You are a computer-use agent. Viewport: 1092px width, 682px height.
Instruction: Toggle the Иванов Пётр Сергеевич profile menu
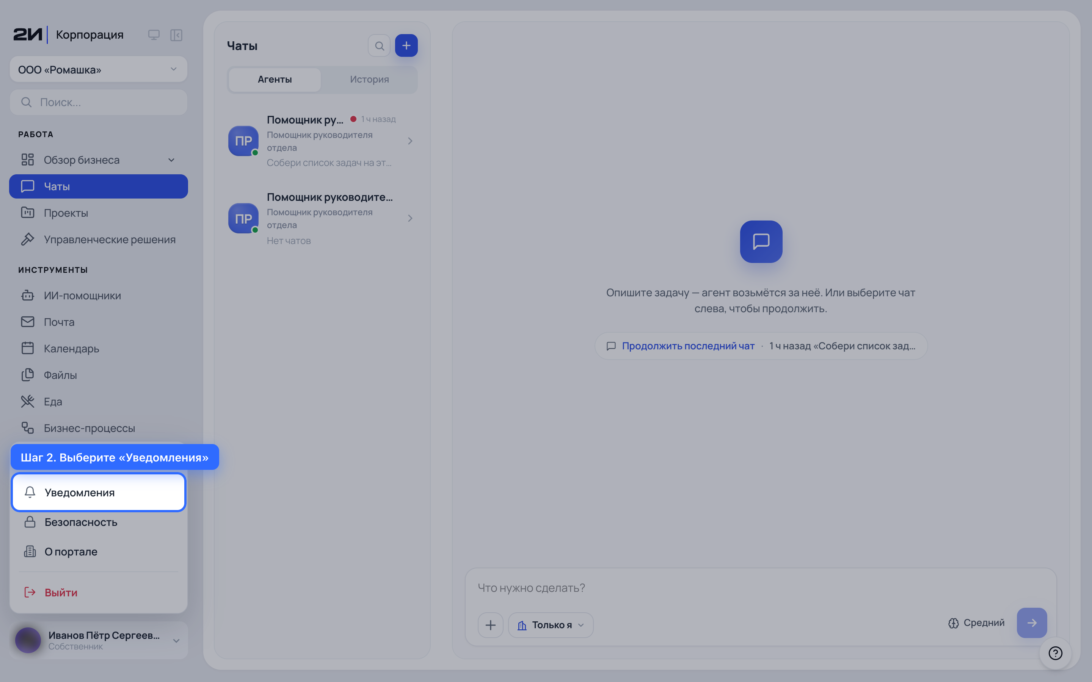(x=98, y=640)
